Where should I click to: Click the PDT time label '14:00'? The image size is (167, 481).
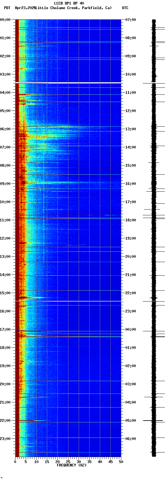[5, 275]
